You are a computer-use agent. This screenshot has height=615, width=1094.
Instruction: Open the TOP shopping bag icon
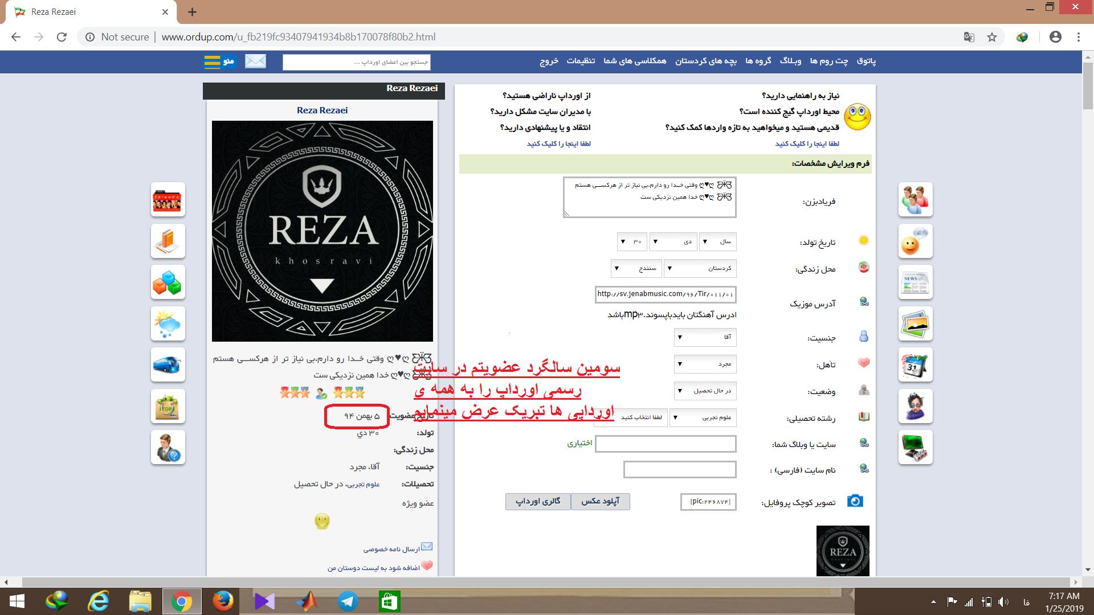pos(168,406)
